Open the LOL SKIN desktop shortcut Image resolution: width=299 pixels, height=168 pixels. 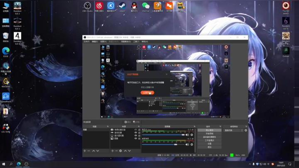click(6, 128)
